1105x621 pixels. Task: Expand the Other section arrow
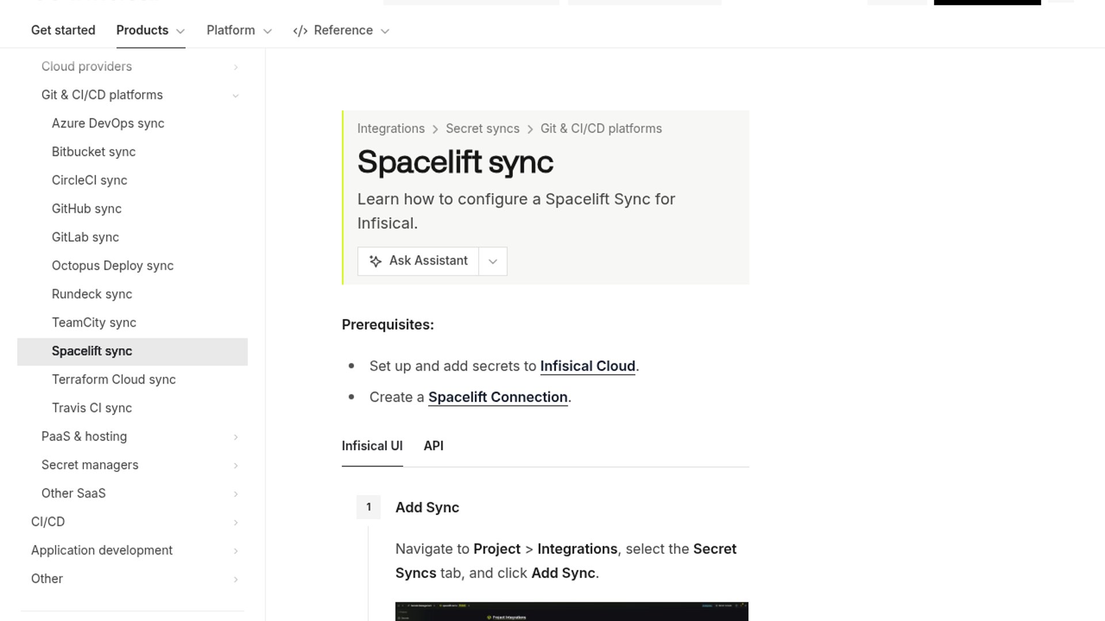coord(235,579)
